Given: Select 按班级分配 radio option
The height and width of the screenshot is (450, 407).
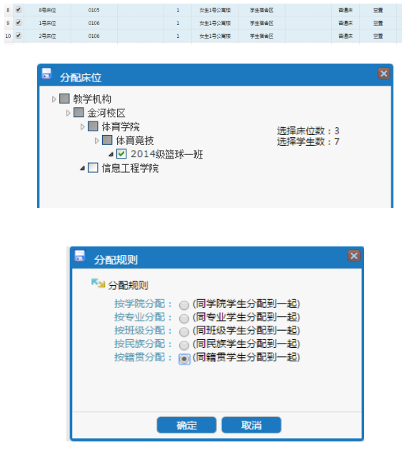Looking at the screenshot, I should pos(184,331).
